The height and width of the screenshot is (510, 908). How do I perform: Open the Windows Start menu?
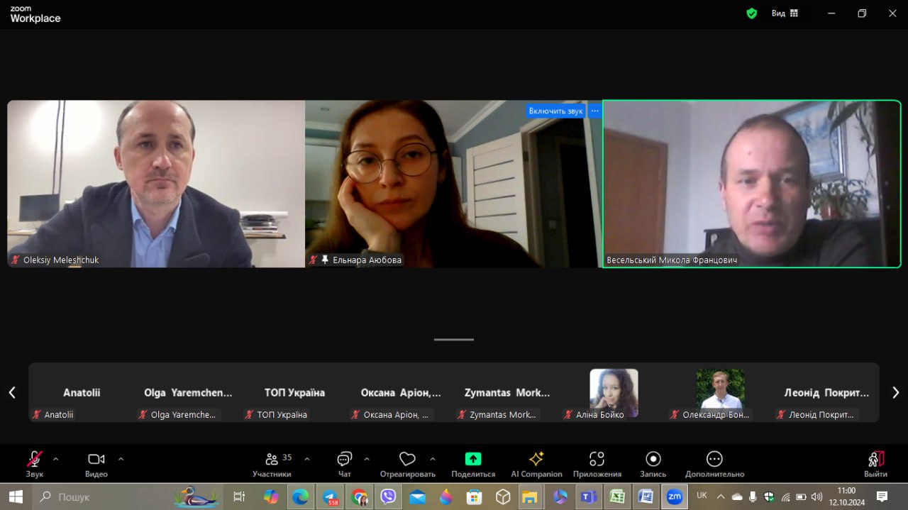pos(16,497)
